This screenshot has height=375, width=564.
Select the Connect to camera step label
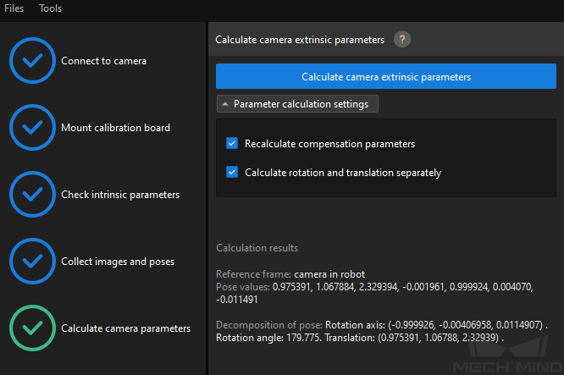point(103,61)
